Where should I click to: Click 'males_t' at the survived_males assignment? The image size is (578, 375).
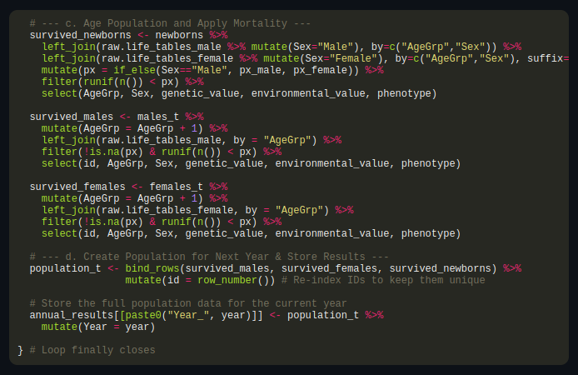pos(158,117)
